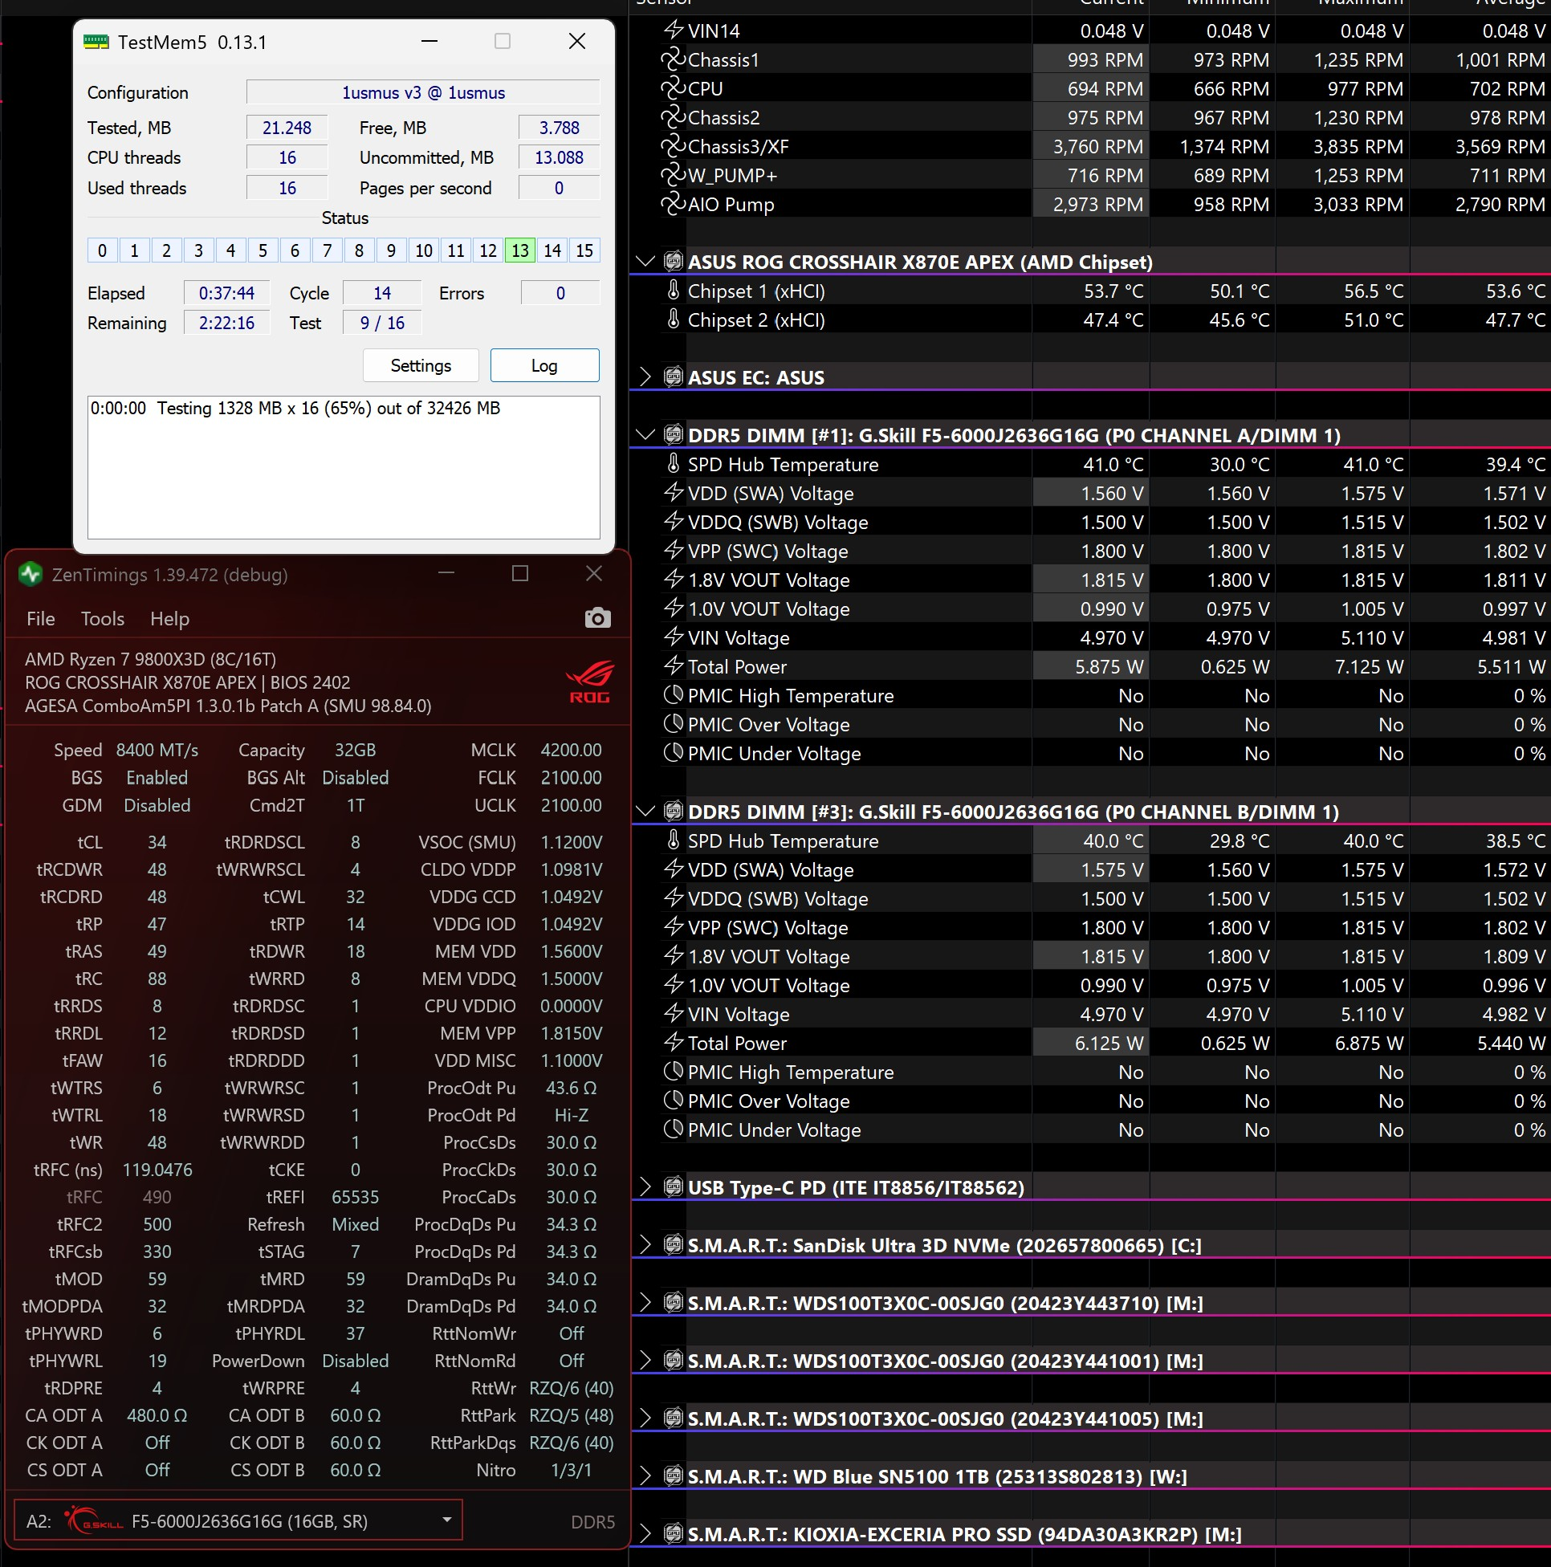Click the MEM VDD value 1.5600V
This screenshot has height=1567, width=1551.
[571, 951]
